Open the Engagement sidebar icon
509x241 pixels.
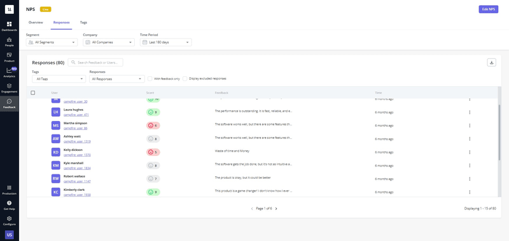[x=9, y=88]
